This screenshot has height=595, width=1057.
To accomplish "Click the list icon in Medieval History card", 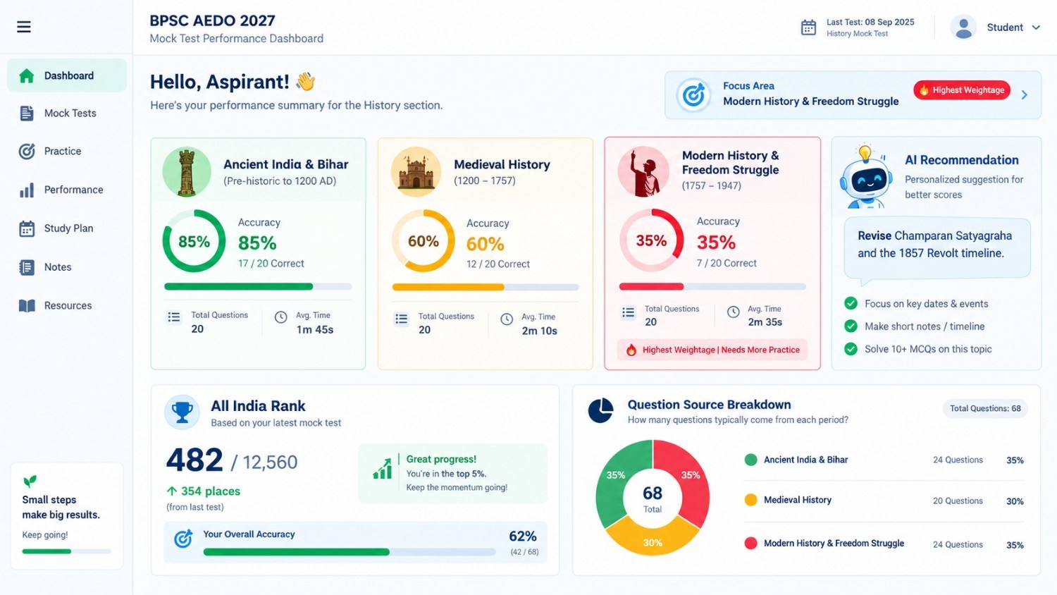I will 402,319.
